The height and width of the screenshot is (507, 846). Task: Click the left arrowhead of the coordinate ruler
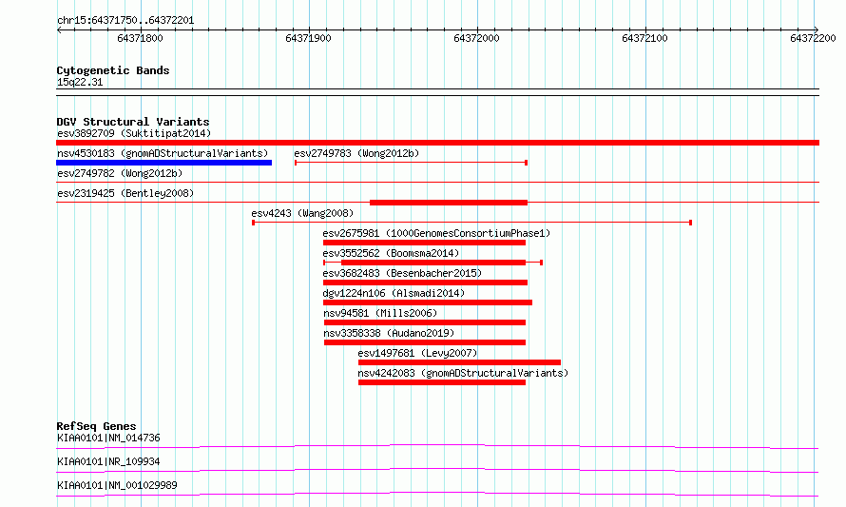pyautogui.click(x=59, y=30)
